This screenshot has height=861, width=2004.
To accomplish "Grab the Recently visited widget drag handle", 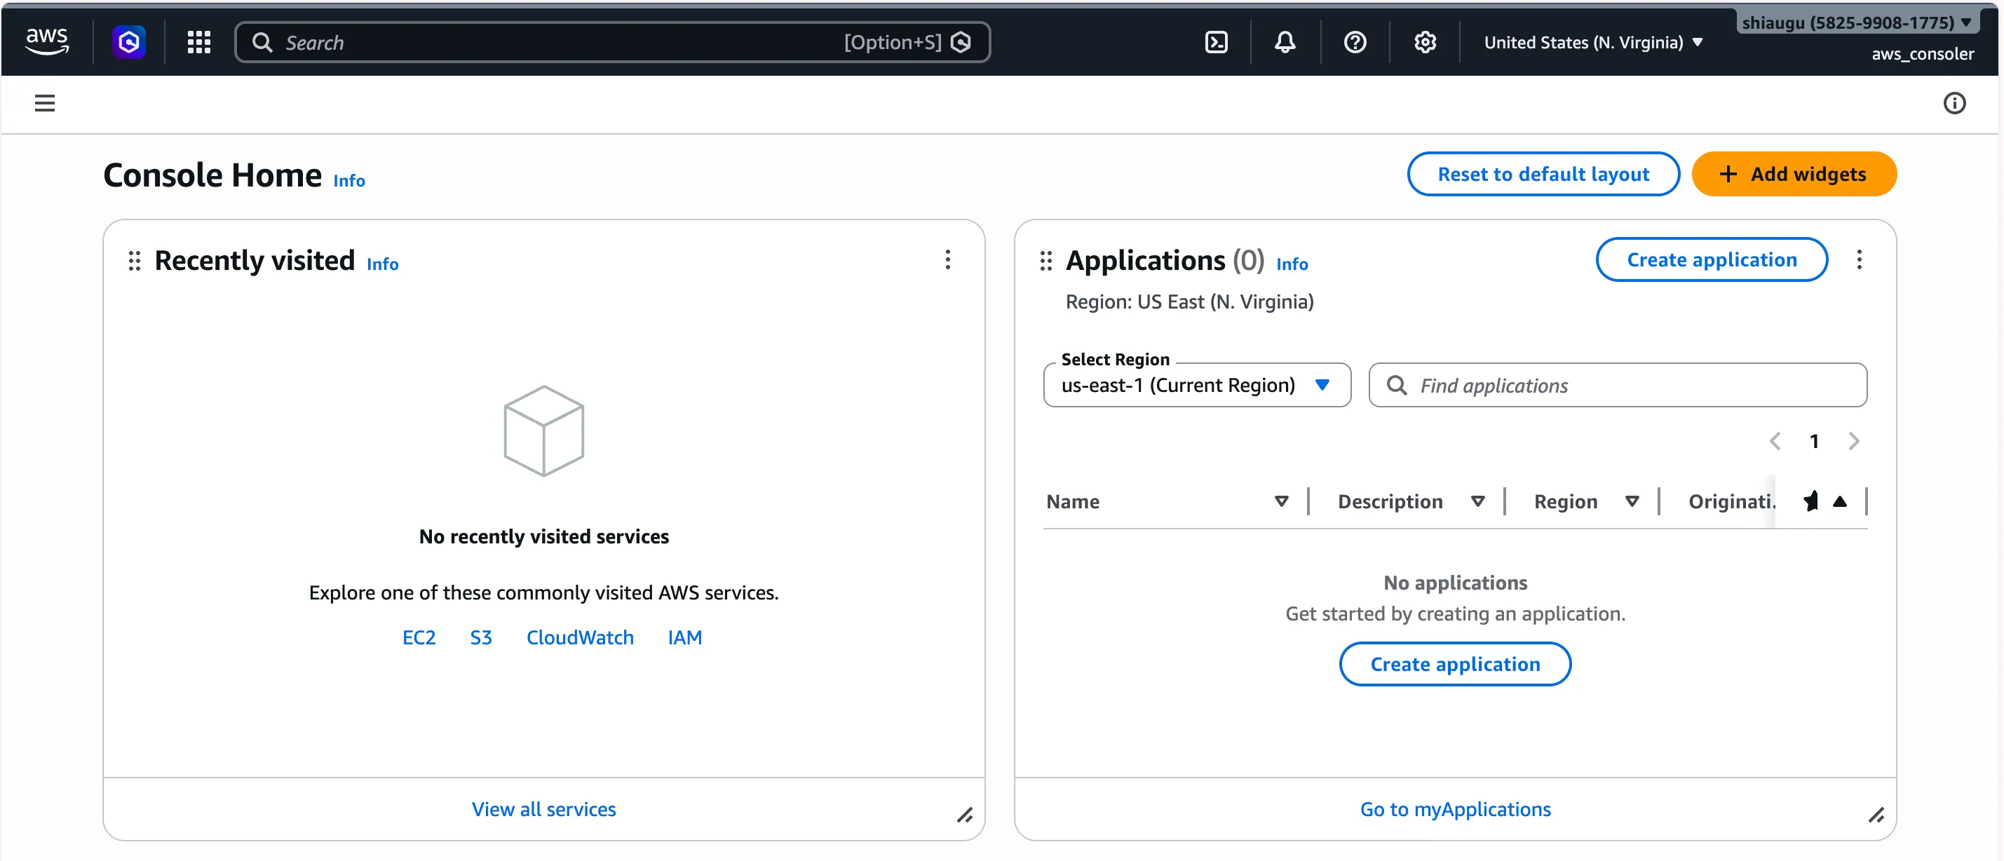I will point(135,261).
